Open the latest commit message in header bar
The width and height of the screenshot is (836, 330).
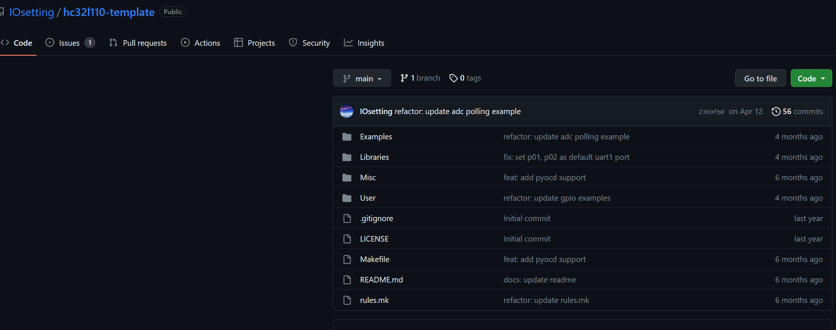click(x=458, y=111)
